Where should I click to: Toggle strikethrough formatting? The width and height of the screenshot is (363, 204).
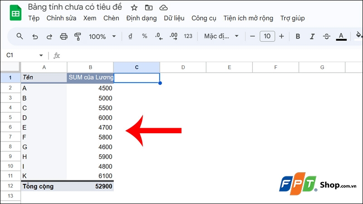pyautogui.click(x=326, y=36)
